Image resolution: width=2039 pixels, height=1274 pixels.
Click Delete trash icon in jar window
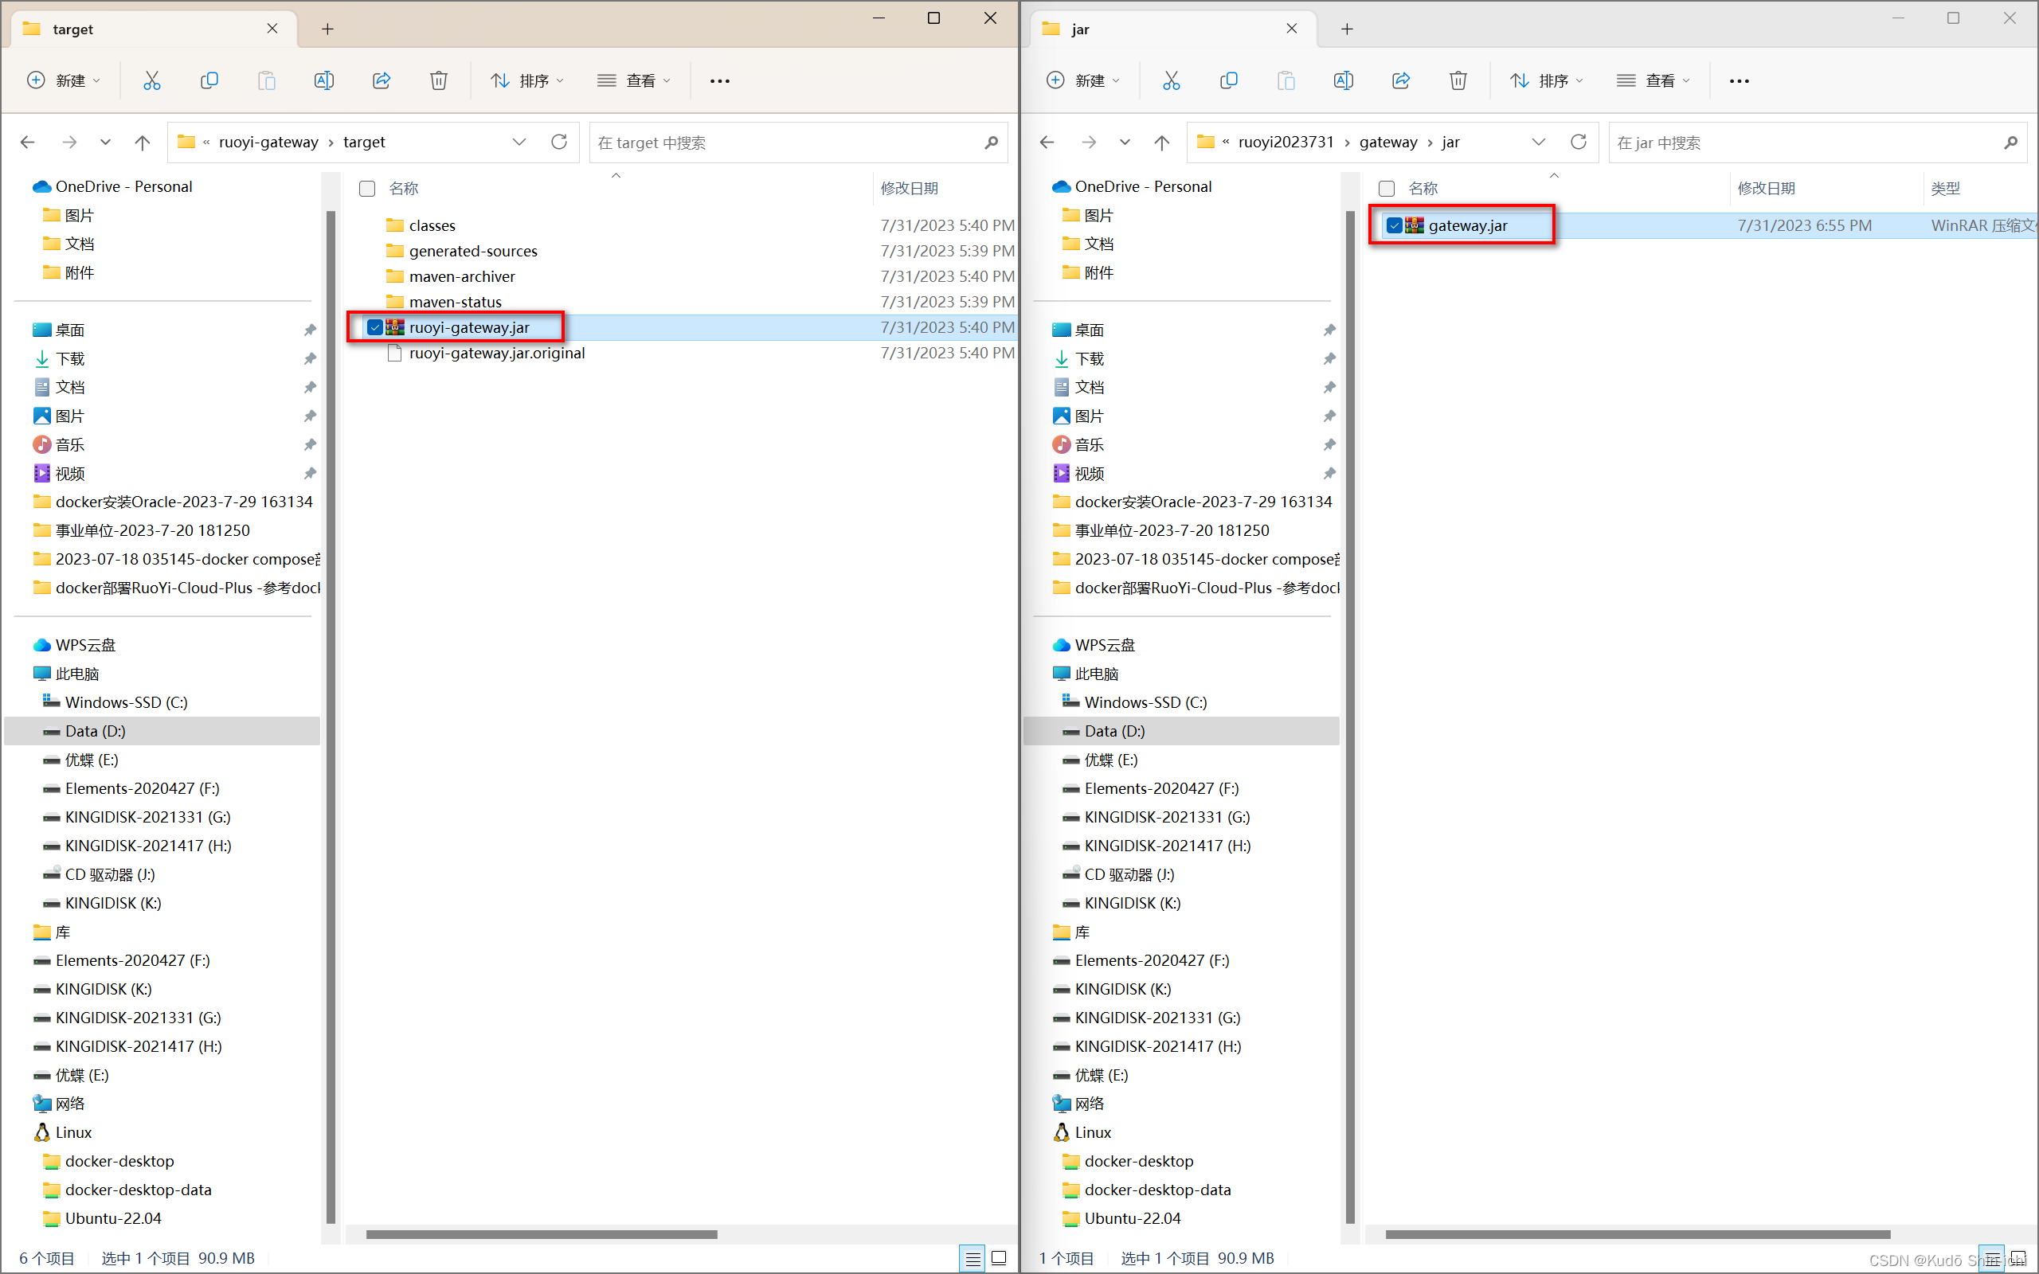(1458, 81)
